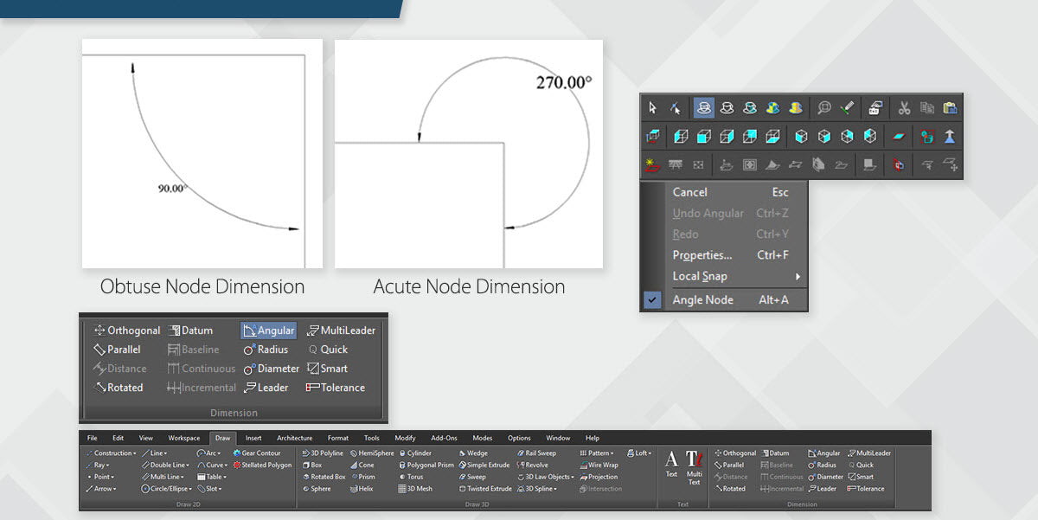Choose Parallel in the enlarged Dimension panel
The height and width of the screenshot is (520, 1038).
117,350
